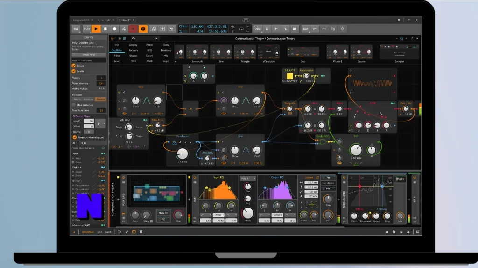Select the Envelope module category

[166, 50]
